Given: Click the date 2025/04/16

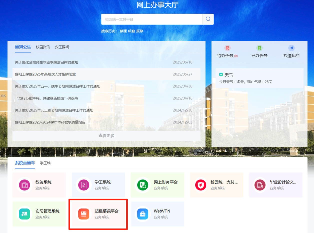Looking at the screenshot, I should 183,98.
